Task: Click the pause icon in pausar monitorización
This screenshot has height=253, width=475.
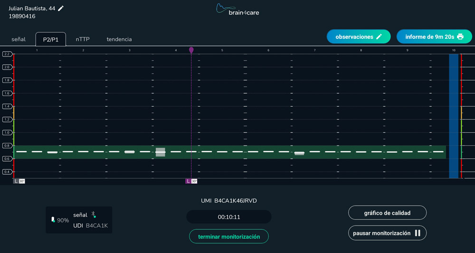Action: (x=418, y=233)
